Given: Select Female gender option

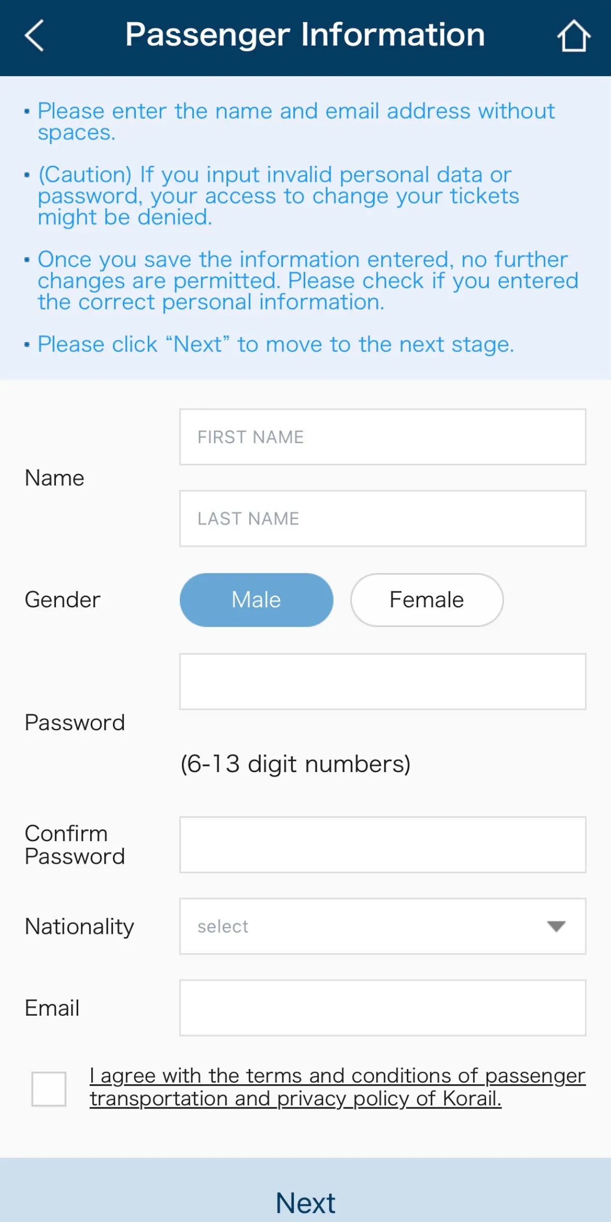Looking at the screenshot, I should 427,600.
